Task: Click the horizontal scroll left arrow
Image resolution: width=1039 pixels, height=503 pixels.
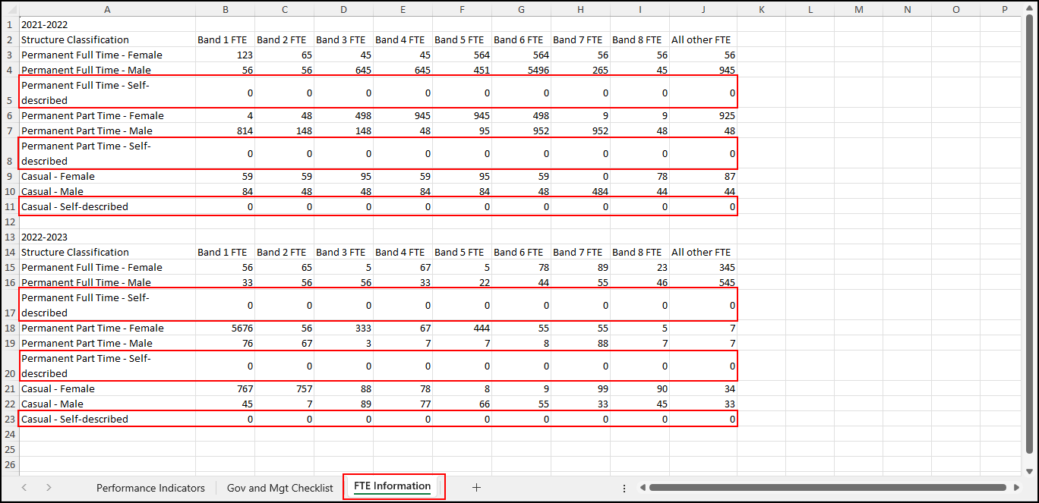Action: pos(642,488)
